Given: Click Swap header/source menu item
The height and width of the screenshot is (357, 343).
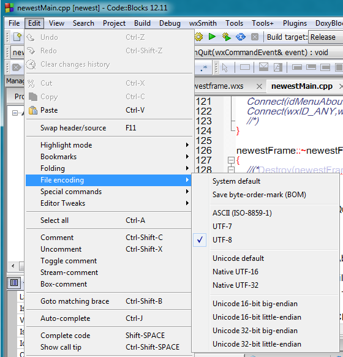Looking at the screenshot, I should tap(108, 128).
